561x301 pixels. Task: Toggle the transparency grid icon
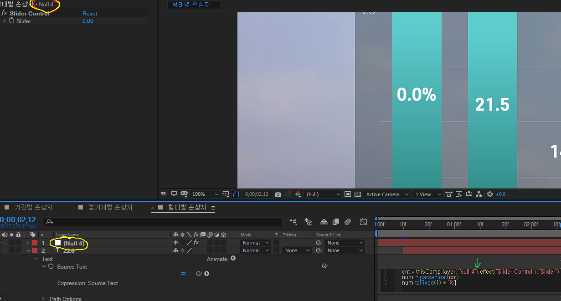[x=358, y=194]
